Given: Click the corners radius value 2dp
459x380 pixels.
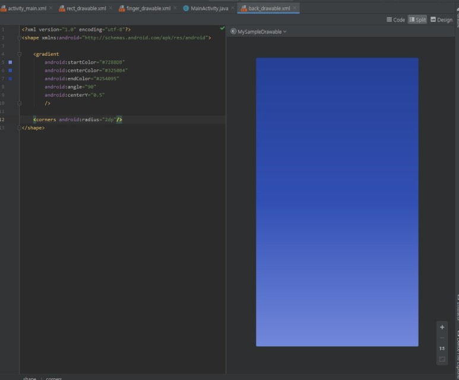Looking at the screenshot, I should 109,120.
